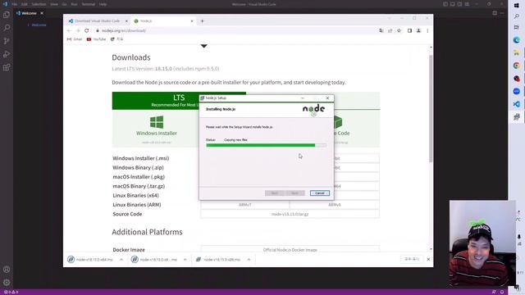
Task: Click the share icon in address bar
Action: 390,31
